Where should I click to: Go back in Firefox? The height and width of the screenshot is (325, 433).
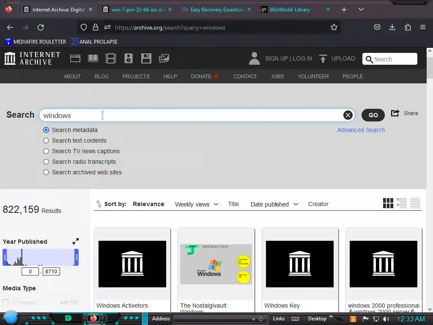click(10, 28)
